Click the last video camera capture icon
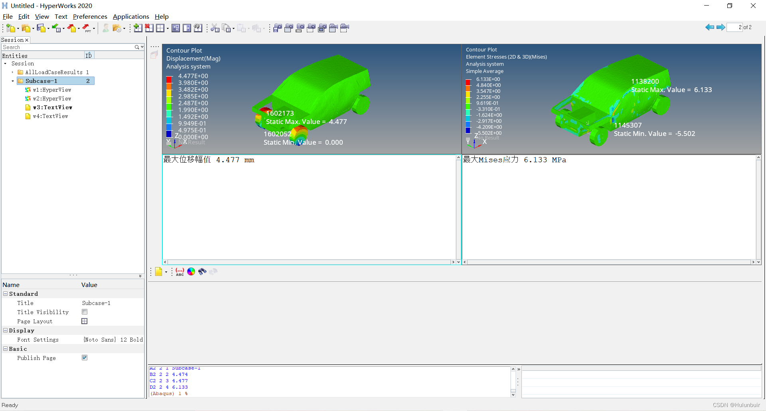 (345, 28)
